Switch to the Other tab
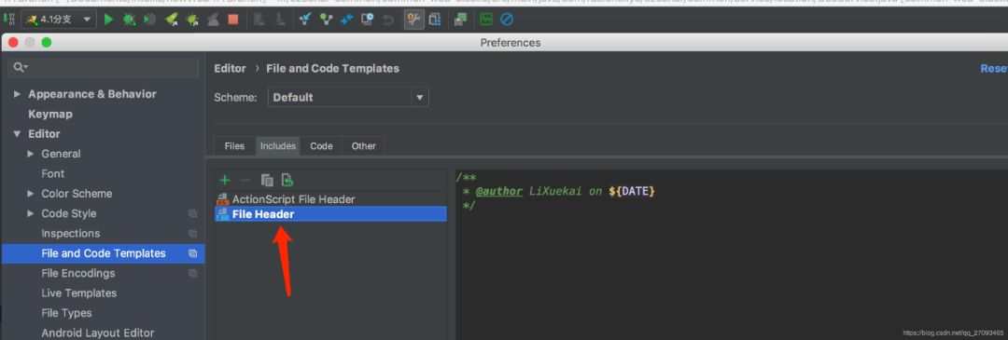This screenshot has height=340, width=1008. (363, 146)
